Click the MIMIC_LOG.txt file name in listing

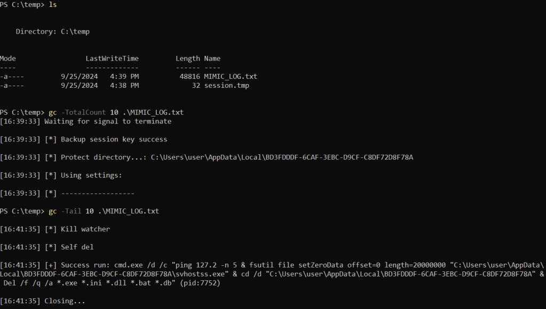pyautogui.click(x=230, y=77)
